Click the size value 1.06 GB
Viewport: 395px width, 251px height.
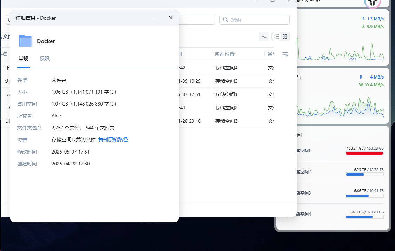(x=84, y=92)
